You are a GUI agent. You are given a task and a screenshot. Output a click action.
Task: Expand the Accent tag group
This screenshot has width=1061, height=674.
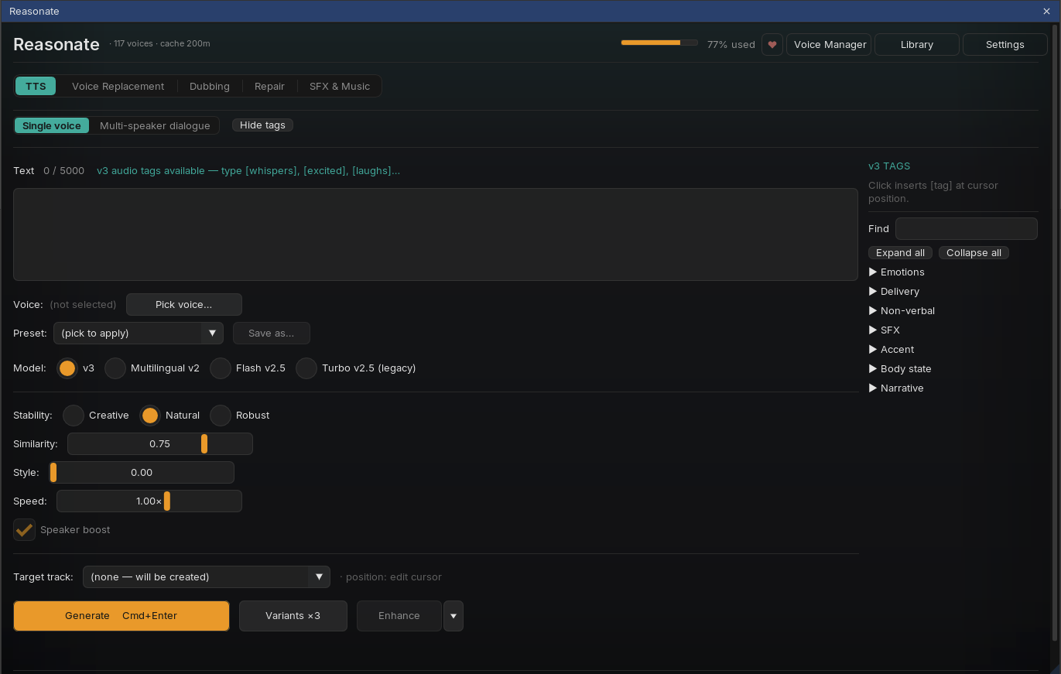point(892,350)
